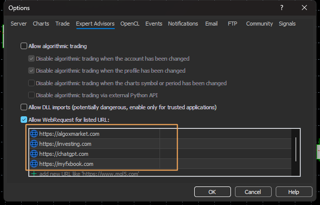Viewport: 320px width, 205px height.
Task: Uncheck Allow WebRequest for listed URL
Action: (24, 120)
